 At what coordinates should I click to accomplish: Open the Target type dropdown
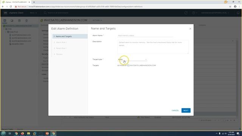click(132, 59)
